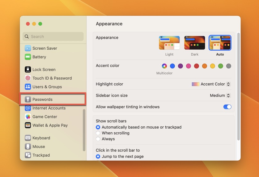
Task: Choose the purple accent color
Action: pyautogui.click(x=180, y=66)
